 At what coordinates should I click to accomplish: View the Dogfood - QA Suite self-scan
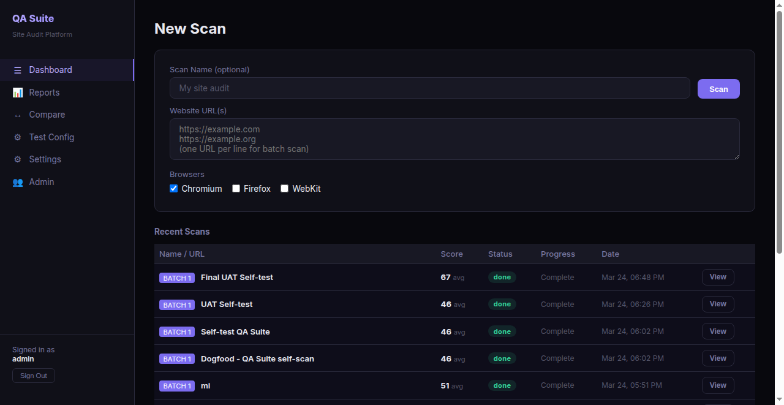point(717,358)
